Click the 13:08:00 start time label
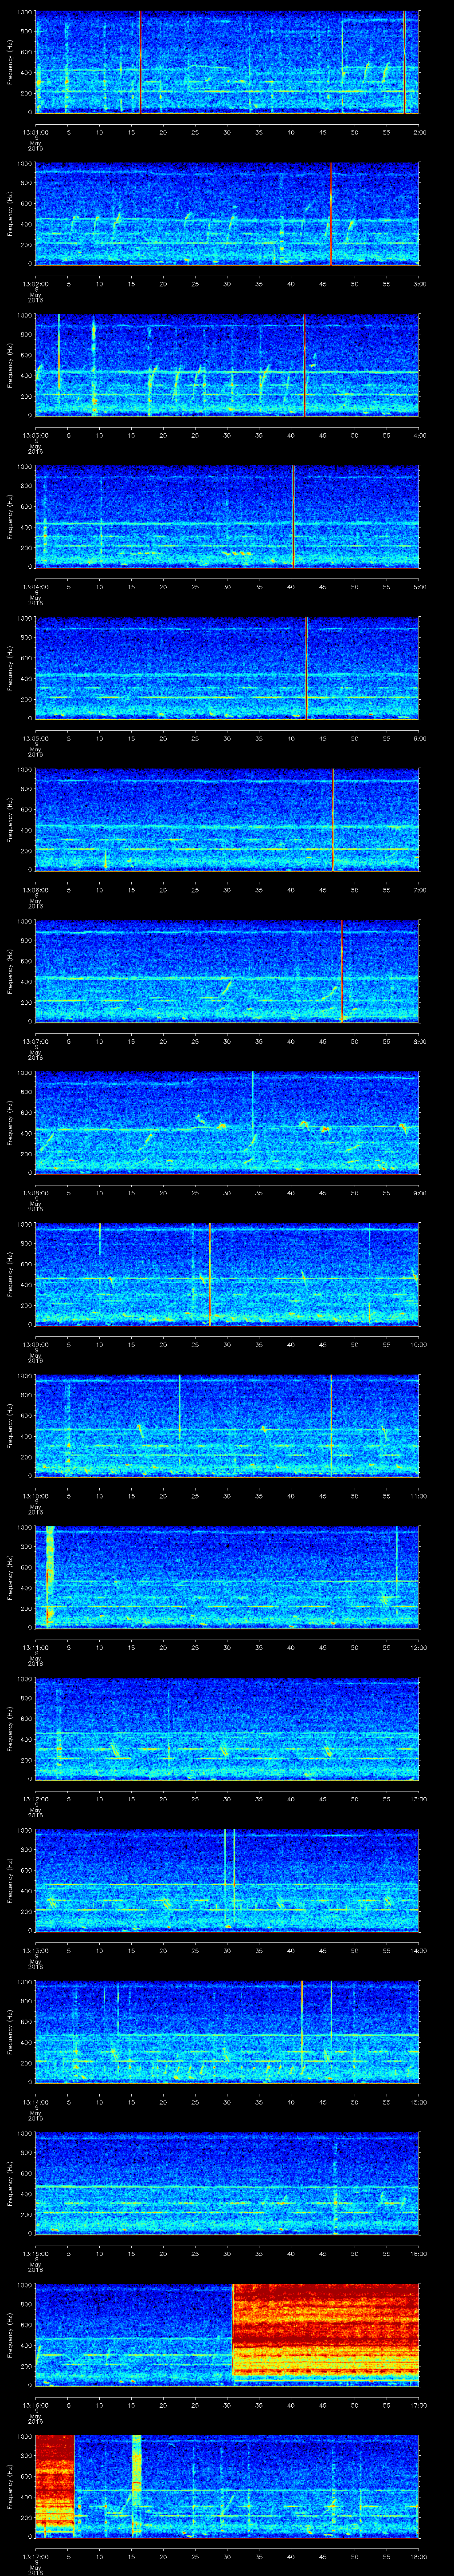This screenshot has height=2576, width=454. 35,1193
